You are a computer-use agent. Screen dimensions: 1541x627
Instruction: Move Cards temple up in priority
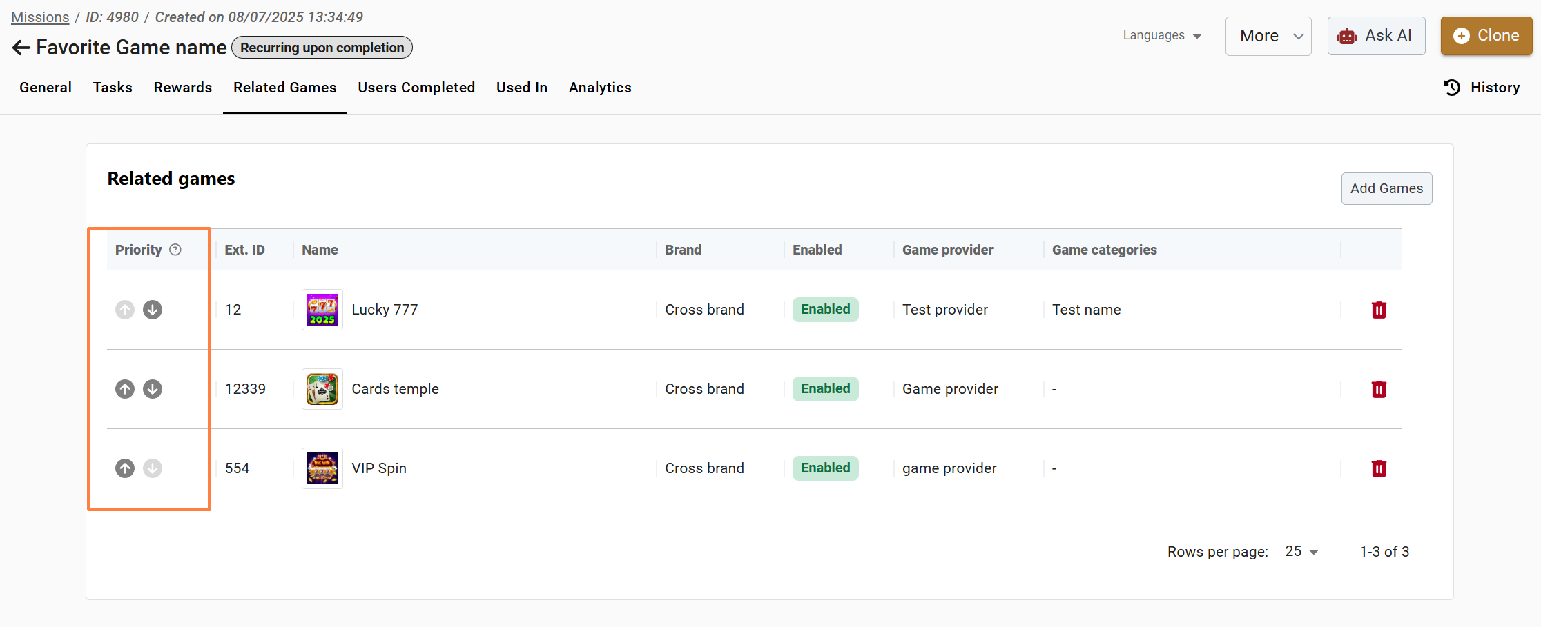coord(125,389)
